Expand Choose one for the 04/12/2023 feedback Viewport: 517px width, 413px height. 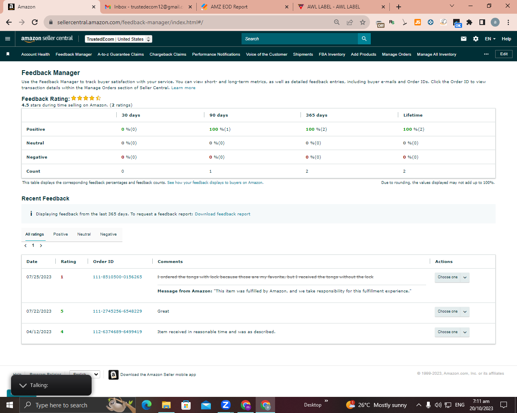click(452, 332)
